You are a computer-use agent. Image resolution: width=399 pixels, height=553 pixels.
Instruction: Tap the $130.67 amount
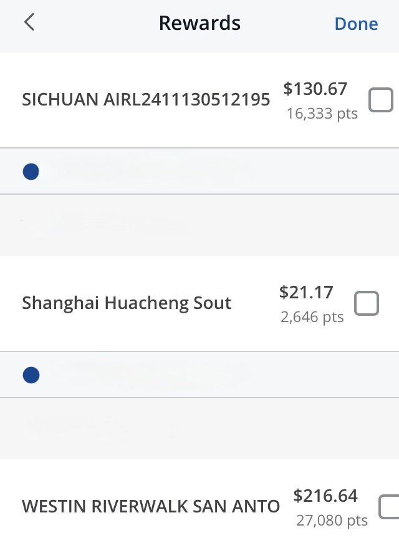point(315,89)
